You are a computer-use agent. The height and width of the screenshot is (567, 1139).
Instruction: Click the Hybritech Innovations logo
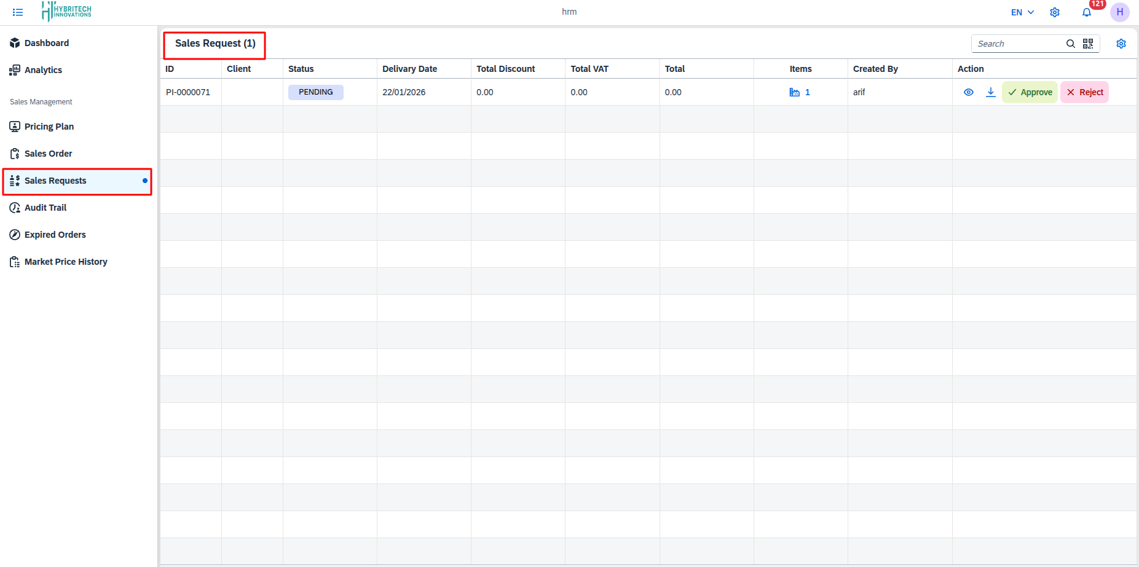point(66,11)
